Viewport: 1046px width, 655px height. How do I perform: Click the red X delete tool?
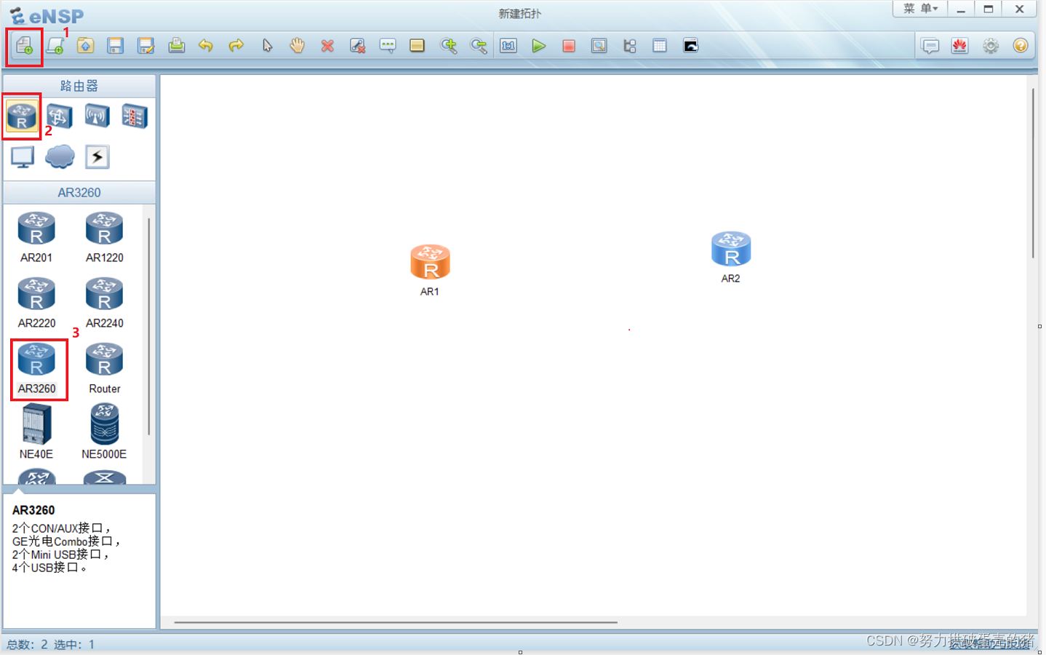[327, 46]
